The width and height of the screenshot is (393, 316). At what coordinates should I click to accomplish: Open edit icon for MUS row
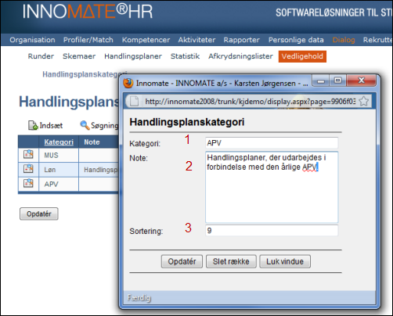[28, 154]
